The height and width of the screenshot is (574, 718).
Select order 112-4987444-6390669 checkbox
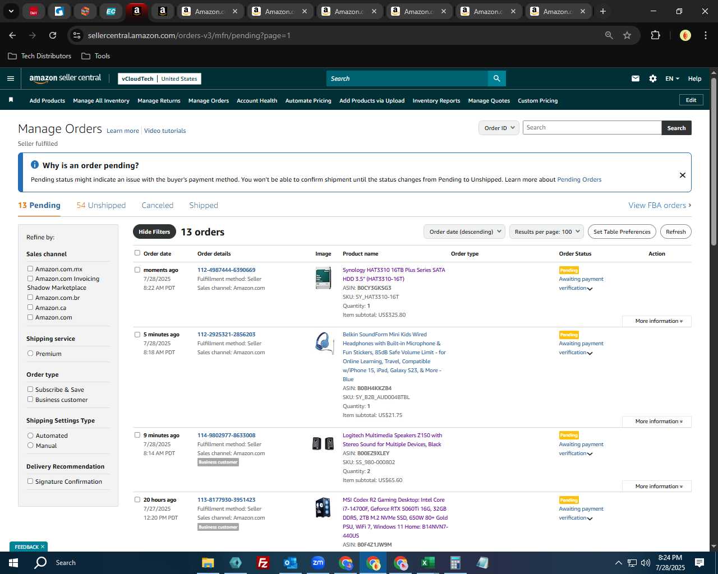pyautogui.click(x=137, y=270)
